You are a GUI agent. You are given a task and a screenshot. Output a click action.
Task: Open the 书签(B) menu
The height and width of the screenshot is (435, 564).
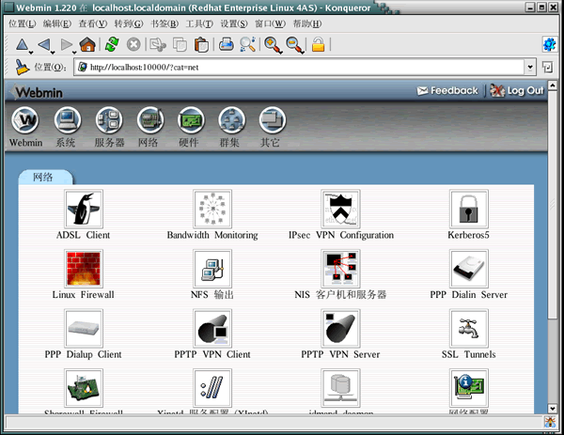click(164, 23)
